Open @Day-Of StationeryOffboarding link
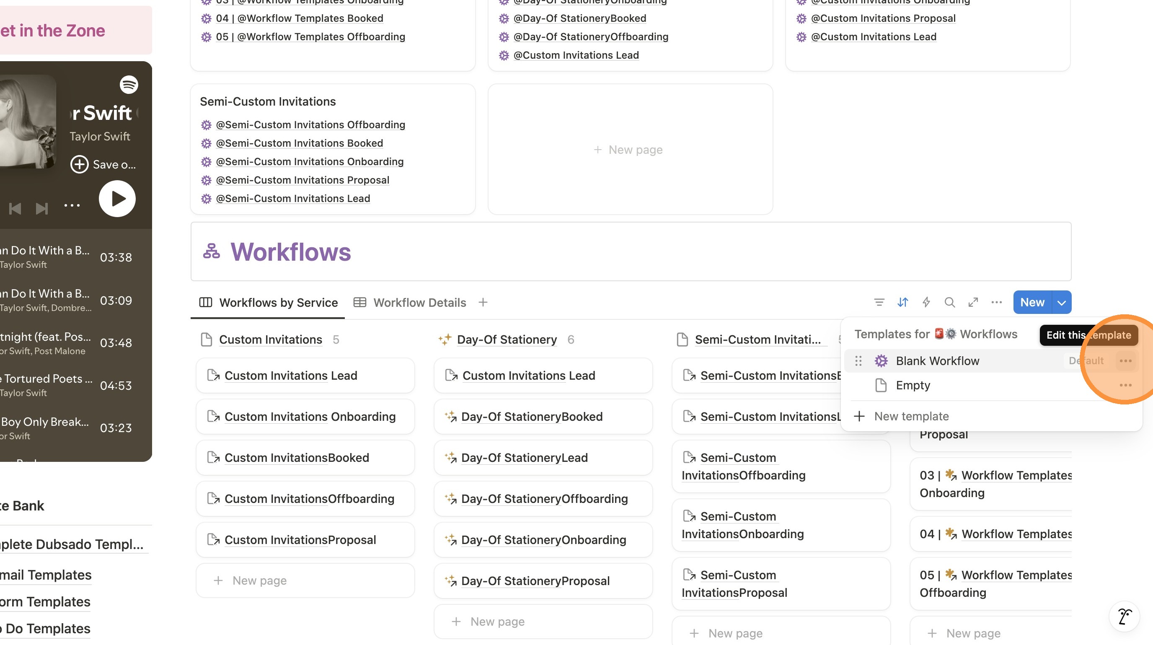 [x=591, y=37]
